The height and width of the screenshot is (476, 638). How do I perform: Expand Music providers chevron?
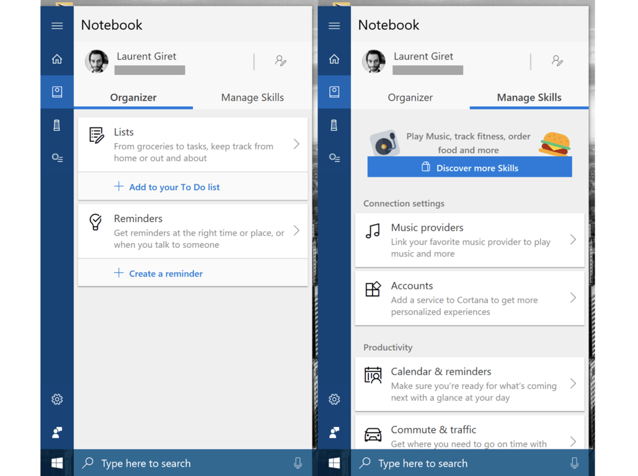coord(573,240)
